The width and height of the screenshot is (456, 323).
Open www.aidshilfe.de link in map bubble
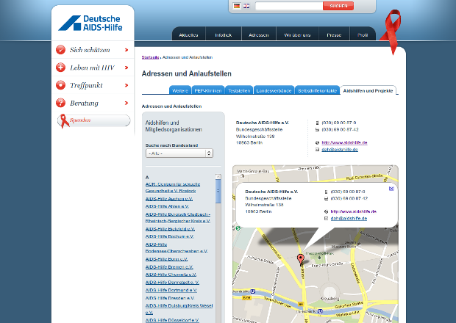[353, 211]
